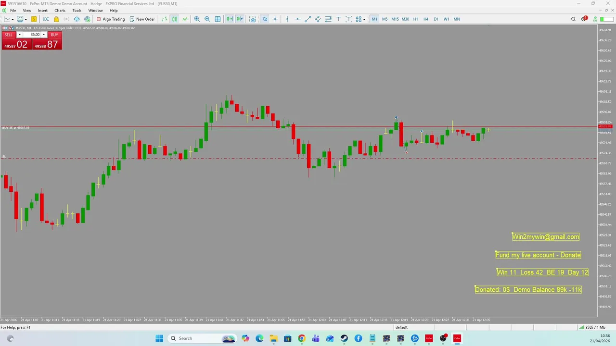Increase the trade volume in one-click panel
The width and height of the screenshot is (616, 346).
[44, 35]
